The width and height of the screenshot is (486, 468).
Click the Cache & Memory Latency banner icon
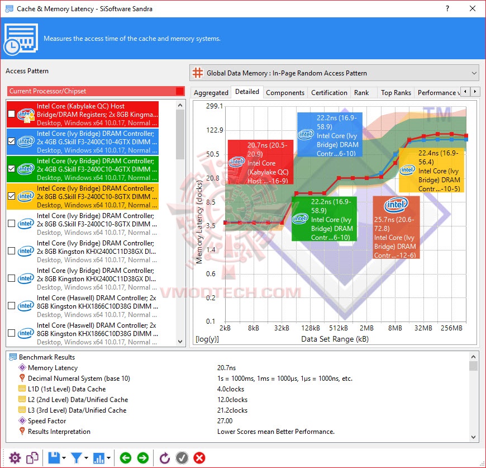pyautogui.click(x=21, y=39)
